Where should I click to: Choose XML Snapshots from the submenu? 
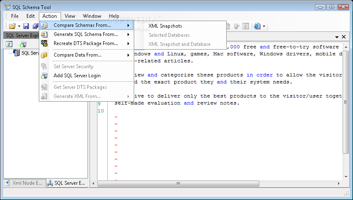coord(165,26)
